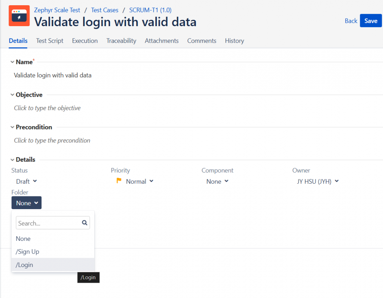Open the Priority Normal dropdown
383x298 pixels.
[x=140, y=181]
